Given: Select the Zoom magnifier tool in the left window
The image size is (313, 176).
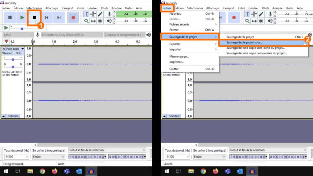Looking at the screenshot, I should tap(87, 21).
